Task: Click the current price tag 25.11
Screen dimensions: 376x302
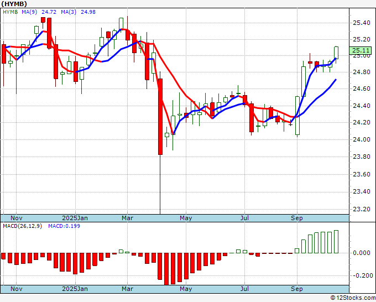Action: 361,51
